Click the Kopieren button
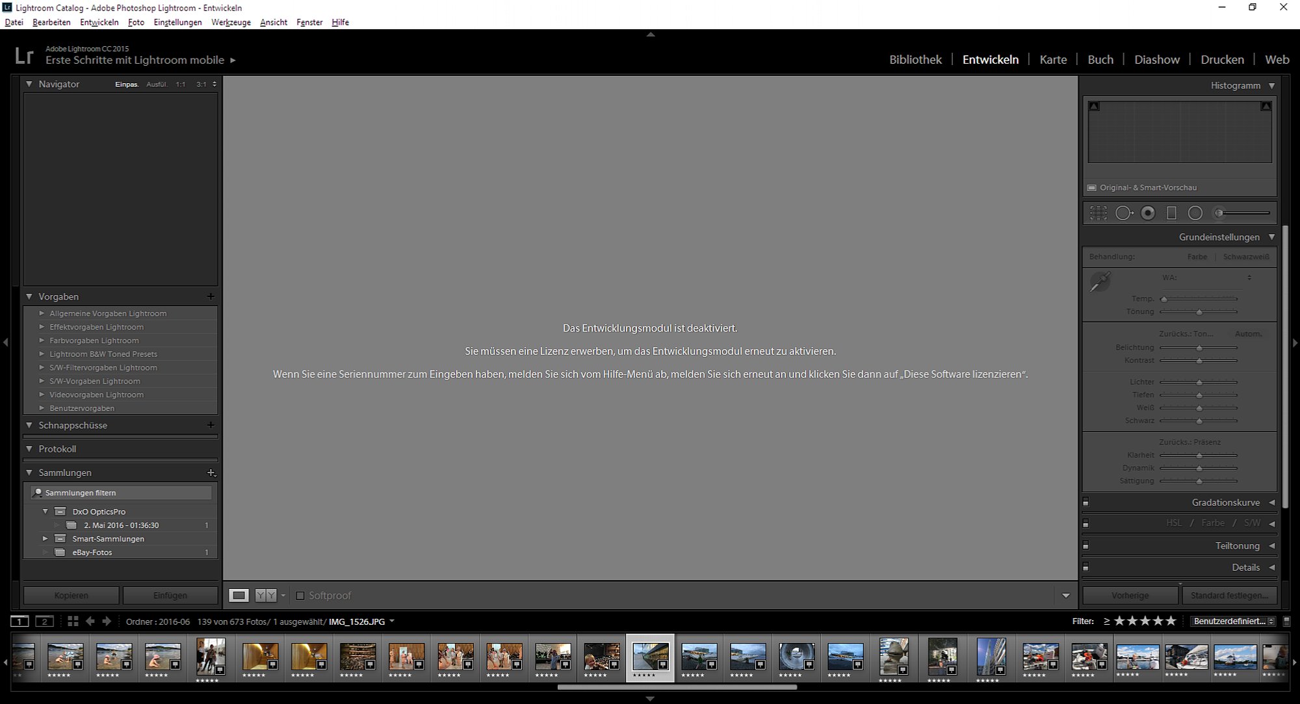The width and height of the screenshot is (1300, 704). (x=71, y=595)
